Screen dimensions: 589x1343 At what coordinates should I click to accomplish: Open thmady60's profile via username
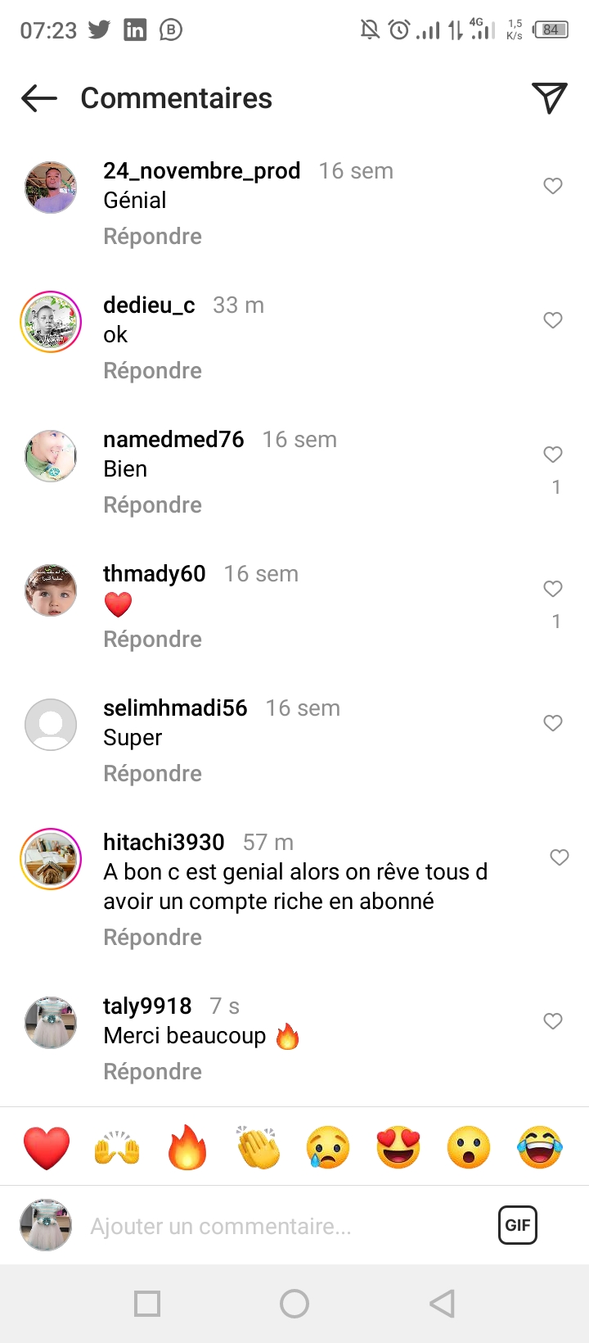[x=155, y=574]
